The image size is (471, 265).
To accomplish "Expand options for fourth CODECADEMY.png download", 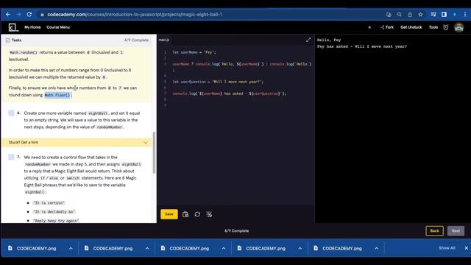I will pos(300,249).
